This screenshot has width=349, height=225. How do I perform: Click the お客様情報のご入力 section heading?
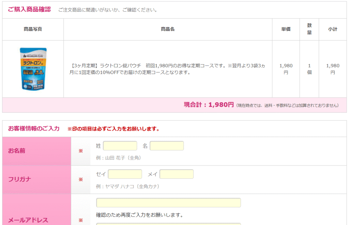pyautogui.click(x=34, y=128)
